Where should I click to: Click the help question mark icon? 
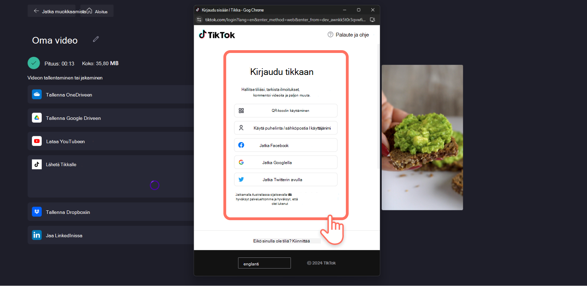pyautogui.click(x=331, y=34)
